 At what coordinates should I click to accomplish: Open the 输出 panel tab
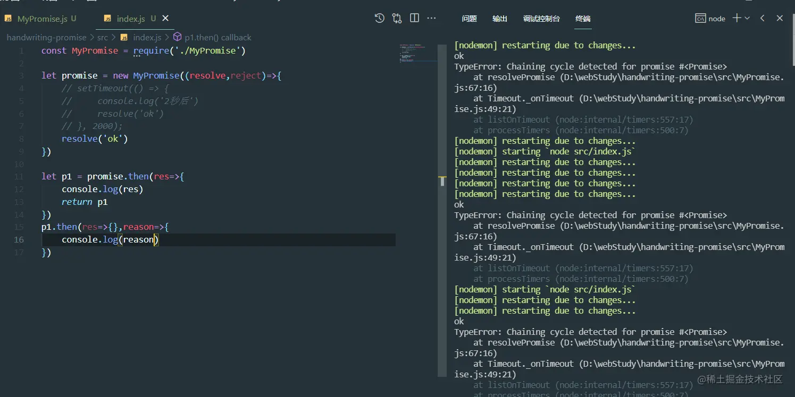point(500,19)
